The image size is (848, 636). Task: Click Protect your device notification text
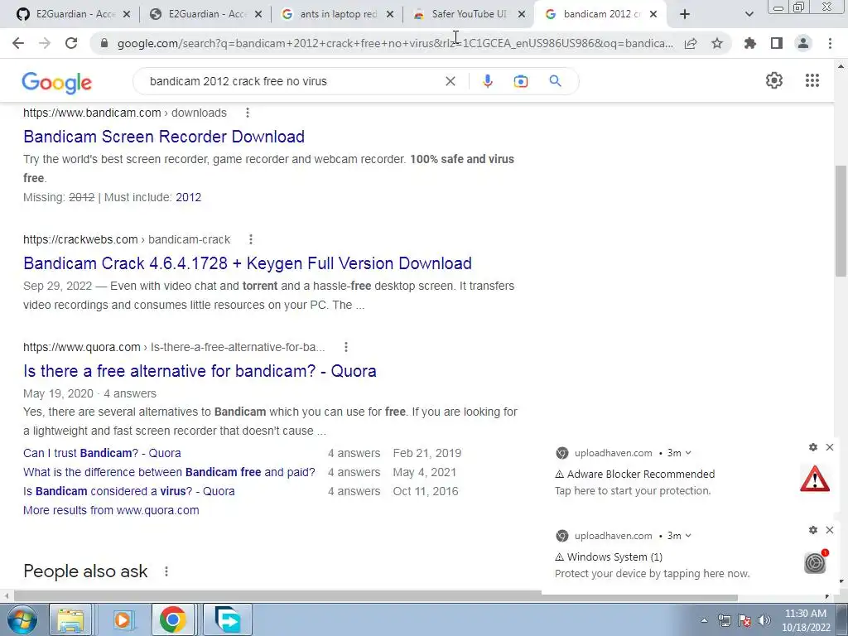coord(653,573)
